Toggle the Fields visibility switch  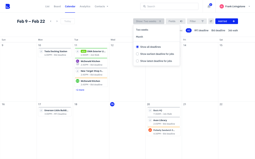[x=181, y=21]
